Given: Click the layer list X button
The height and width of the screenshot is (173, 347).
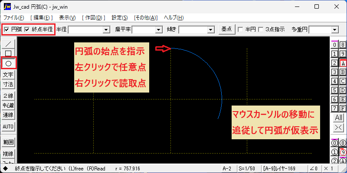Looking at the screenshot, I should pos(339,127).
